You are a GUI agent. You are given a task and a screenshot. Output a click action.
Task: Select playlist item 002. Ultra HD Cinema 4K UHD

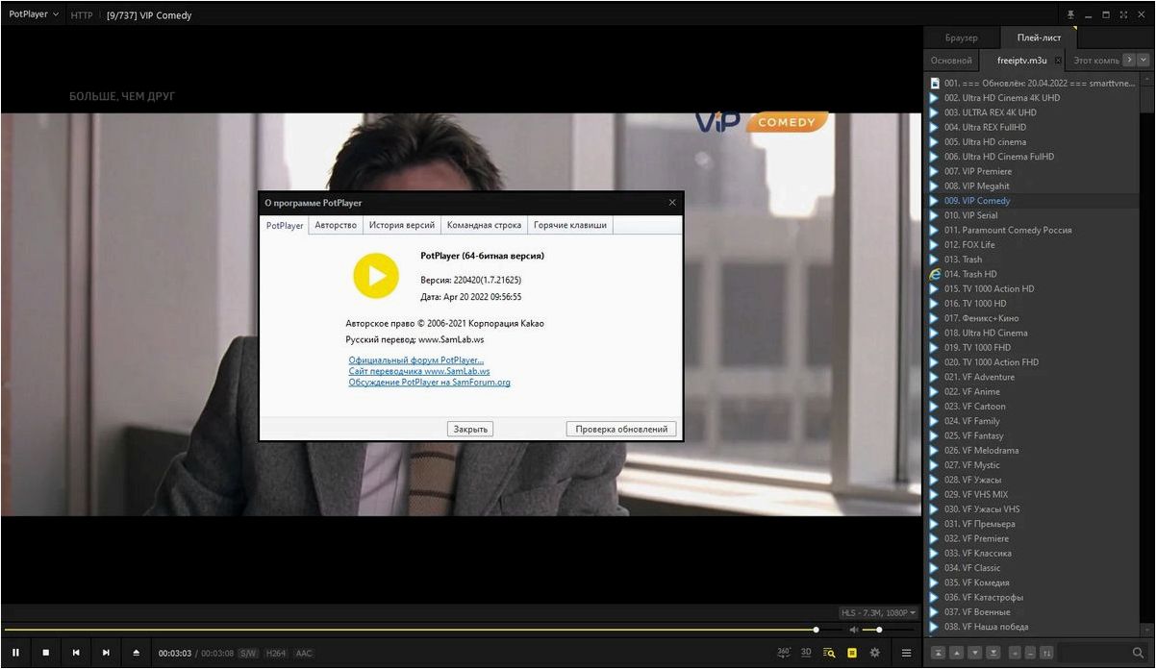pos(1031,97)
